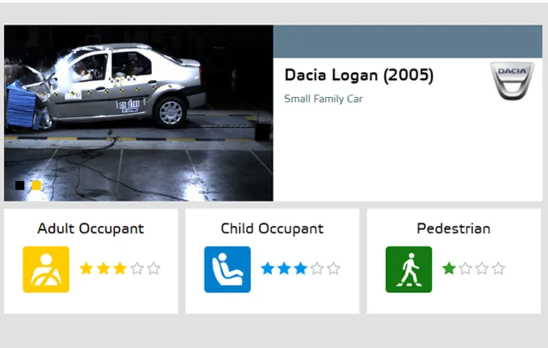The height and width of the screenshot is (348, 548).
Task: Click the Pedestrian heading
Action: coord(453,229)
